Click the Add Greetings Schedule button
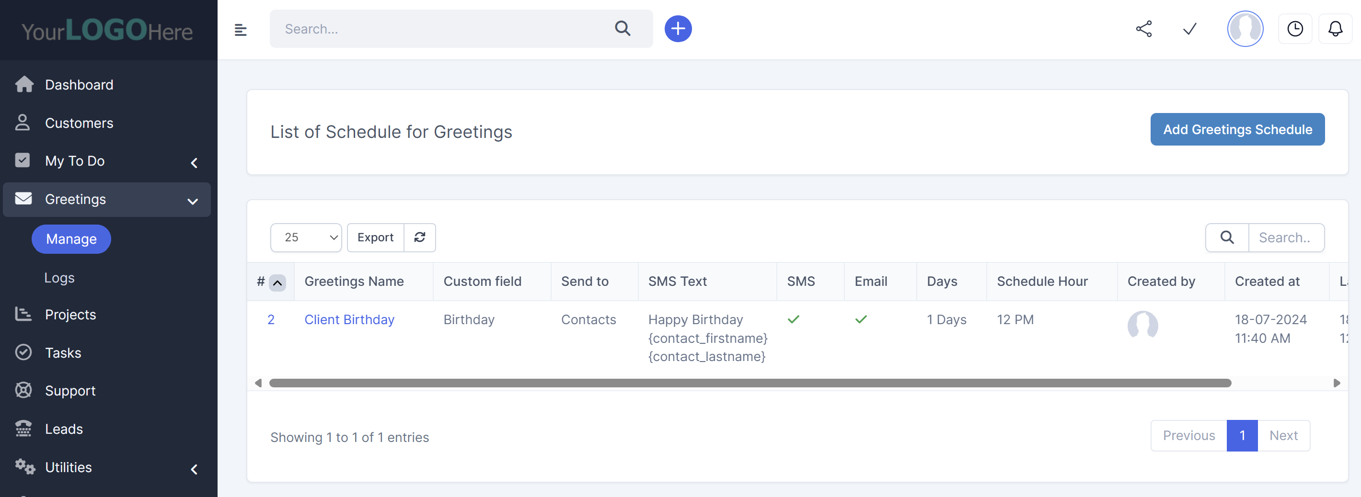 [x=1237, y=129]
